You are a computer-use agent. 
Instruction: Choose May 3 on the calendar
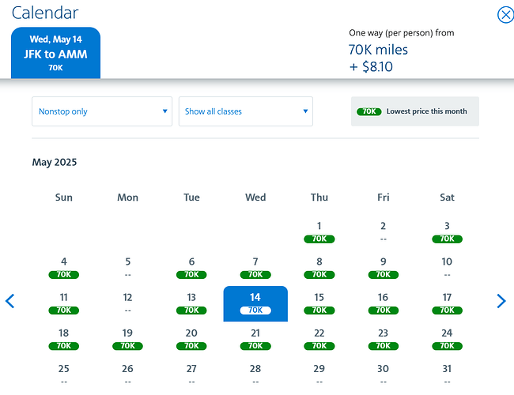coord(447,231)
